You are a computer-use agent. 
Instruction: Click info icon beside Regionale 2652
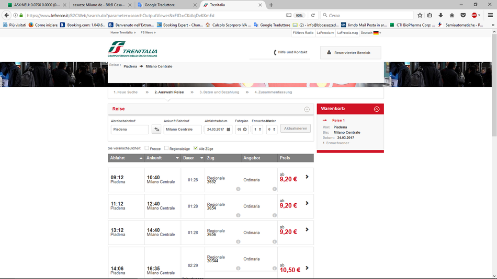pyautogui.click(x=238, y=189)
